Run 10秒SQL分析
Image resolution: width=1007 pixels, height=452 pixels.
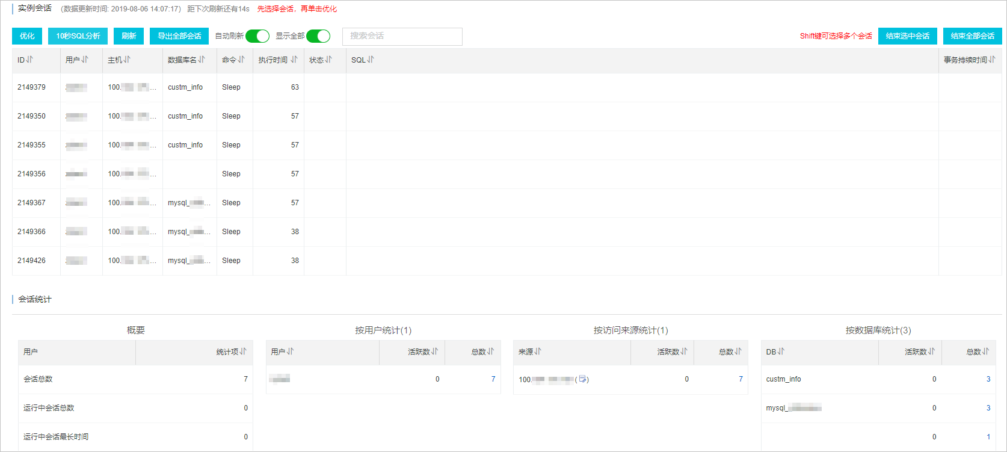click(78, 36)
